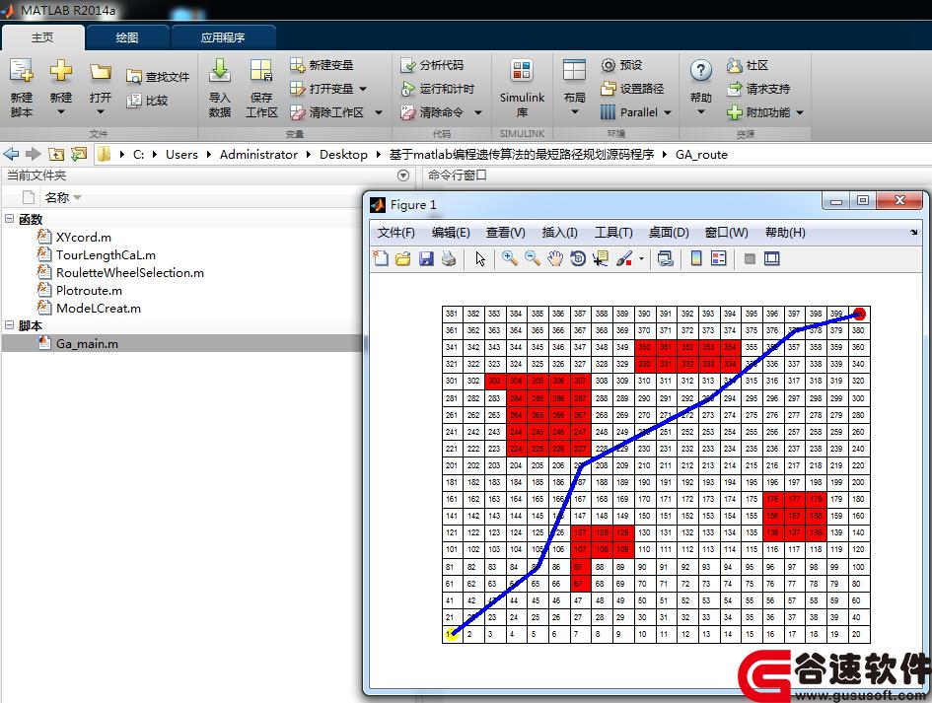This screenshot has width=932, height=703.
Task: Select Zoom In tool in Figure 1
Action: [x=509, y=258]
